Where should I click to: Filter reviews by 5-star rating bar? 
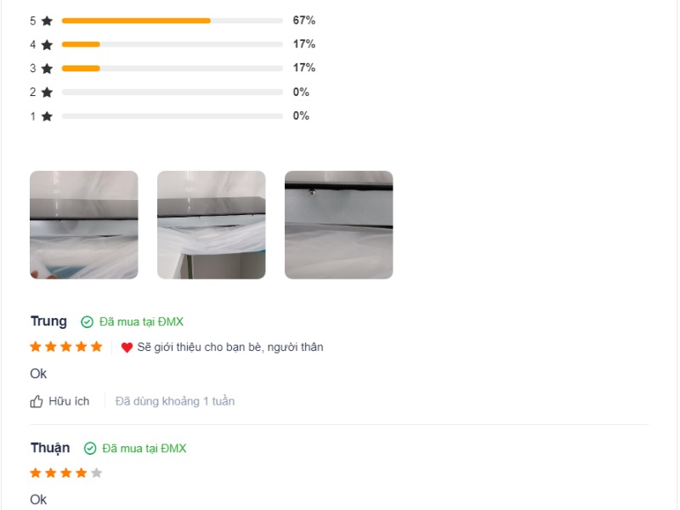click(x=173, y=20)
